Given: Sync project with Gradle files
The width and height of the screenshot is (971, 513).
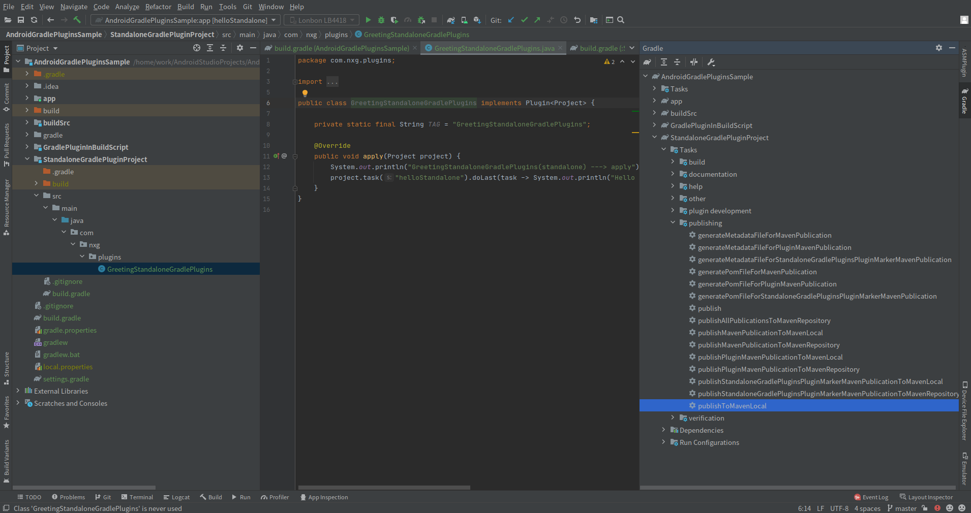Looking at the screenshot, I should tap(450, 20).
